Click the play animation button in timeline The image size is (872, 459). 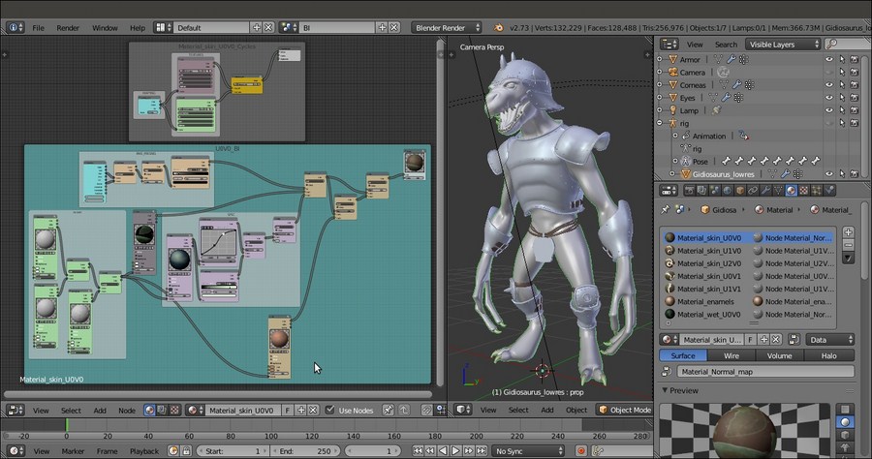(x=455, y=450)
